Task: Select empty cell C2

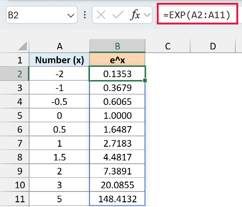Action: point(168,74)
